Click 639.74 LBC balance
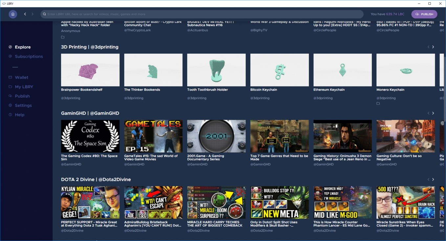Screen dimensions: 446x241 (395, 14)
